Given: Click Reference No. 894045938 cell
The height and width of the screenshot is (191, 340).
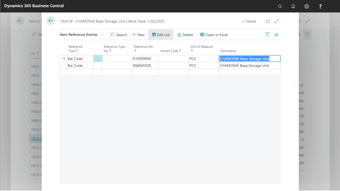Looking at the screenshot, I should point(146,66).
